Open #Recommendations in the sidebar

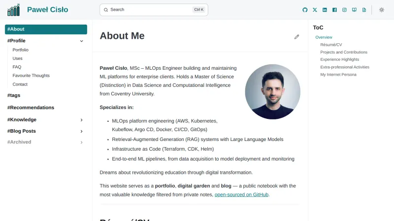click(31, 108)
